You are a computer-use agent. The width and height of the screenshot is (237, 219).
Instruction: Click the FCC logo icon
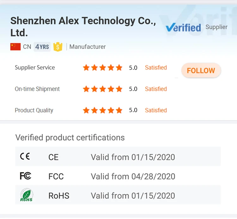[x=25, y=176]
